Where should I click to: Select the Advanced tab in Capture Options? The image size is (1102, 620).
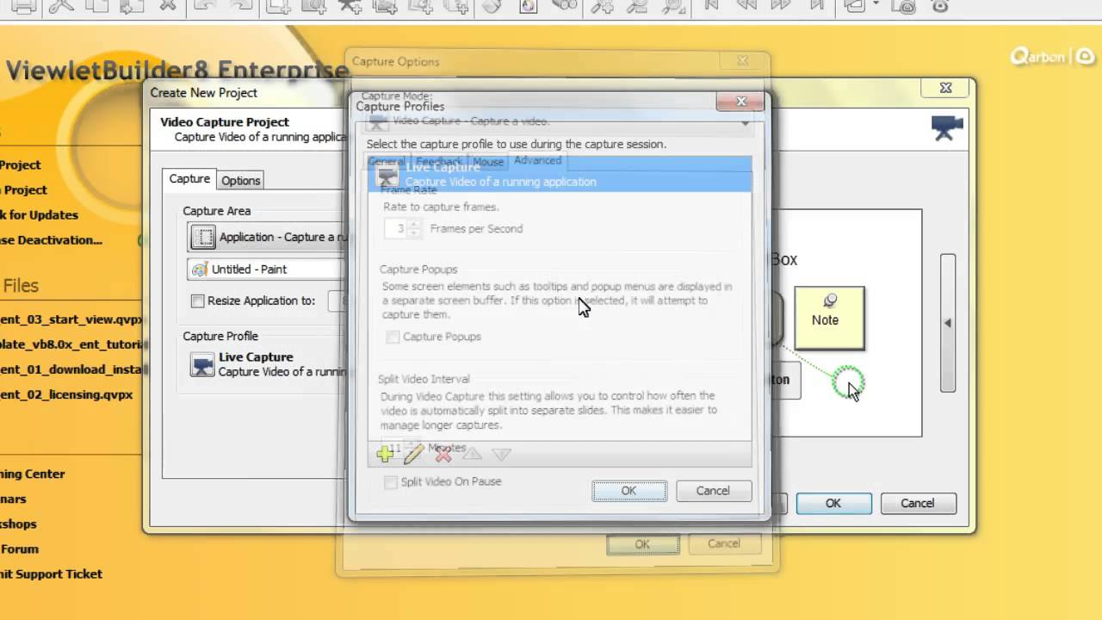point(537,161)
